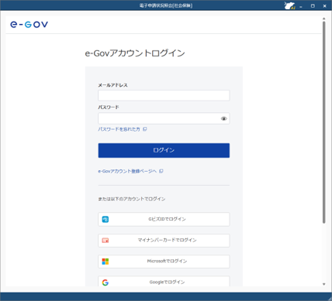
Task: Click the mascot icon in title bar
Action: pos(290,5)
